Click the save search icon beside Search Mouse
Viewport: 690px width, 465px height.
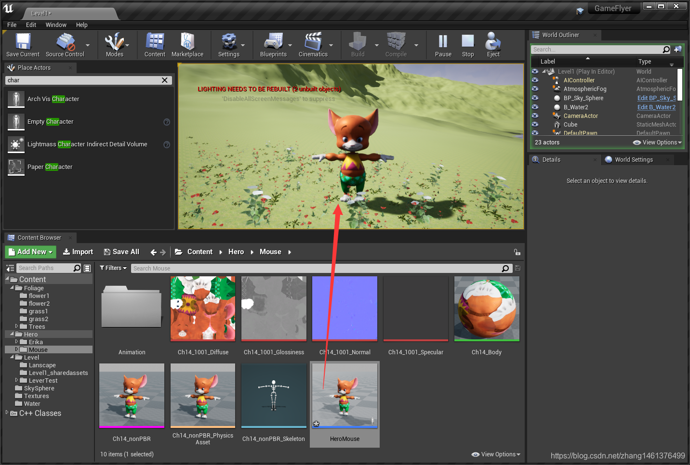tap(517, 268)
